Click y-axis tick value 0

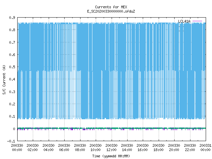pyautogui.click(x=14, y=129)
